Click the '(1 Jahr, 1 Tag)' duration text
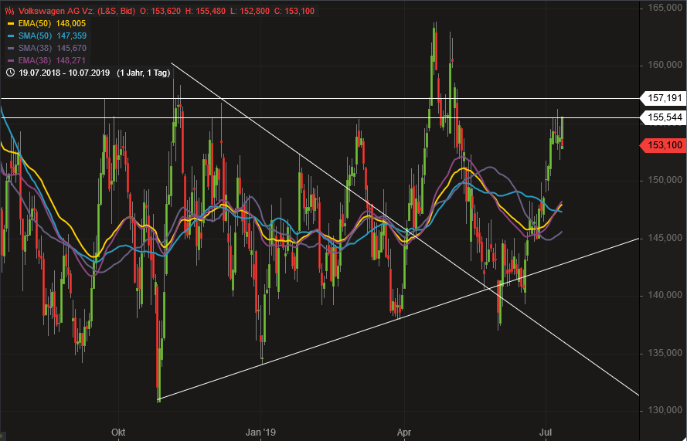The image size is (687, 441). [x=143, y=73]
